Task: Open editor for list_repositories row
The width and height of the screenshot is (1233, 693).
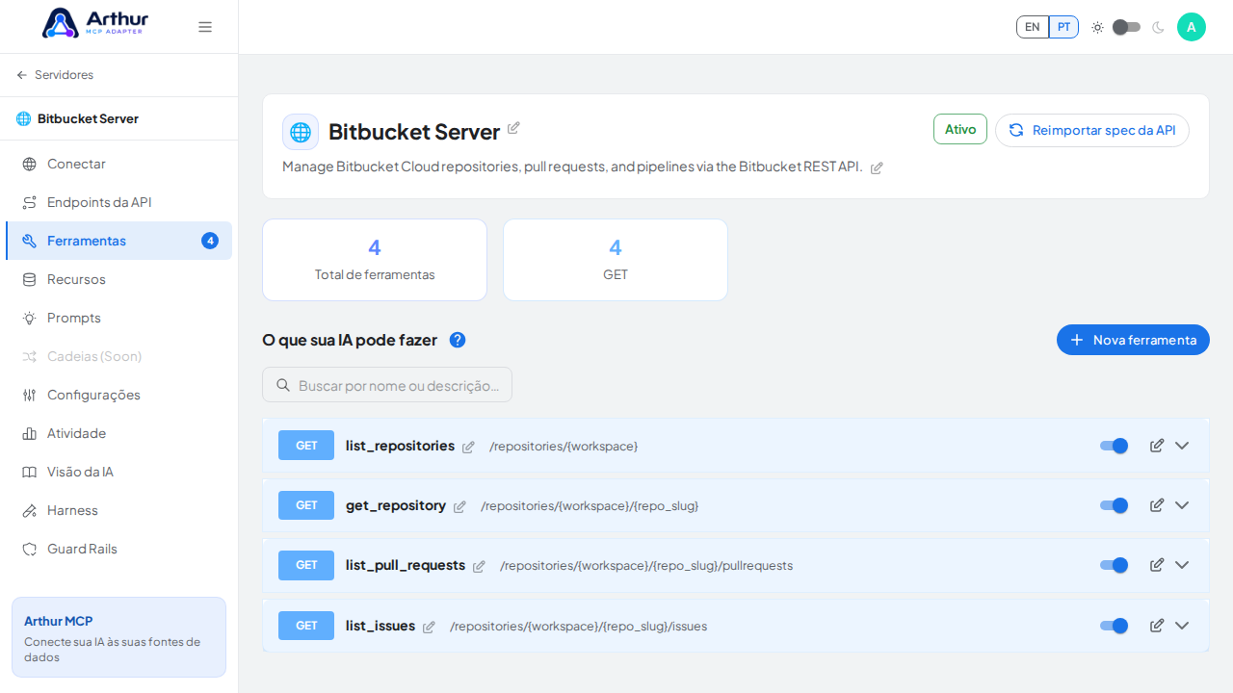Action: (x=1157, y=446)
